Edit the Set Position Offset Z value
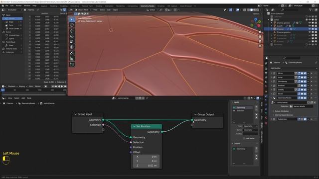 (146, 166)
